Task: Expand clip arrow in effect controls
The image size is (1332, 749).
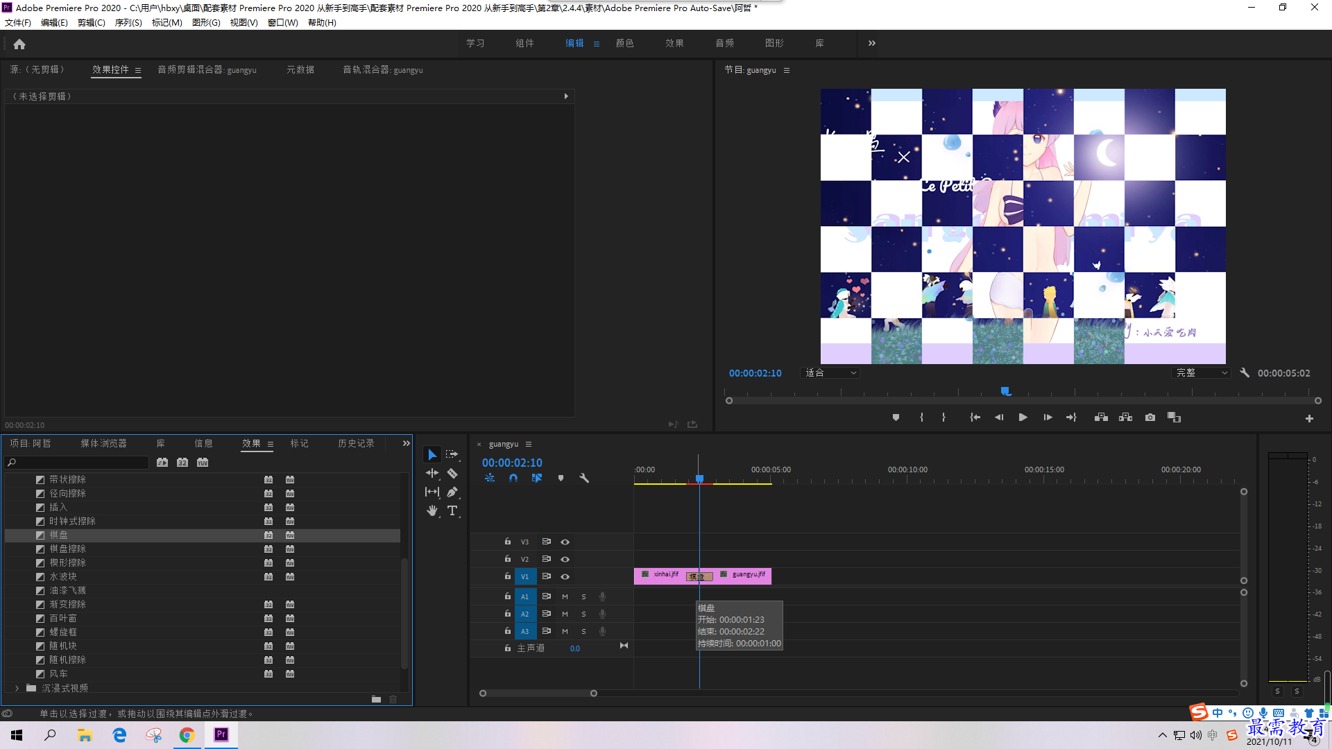Action: (x=566, y=96)
